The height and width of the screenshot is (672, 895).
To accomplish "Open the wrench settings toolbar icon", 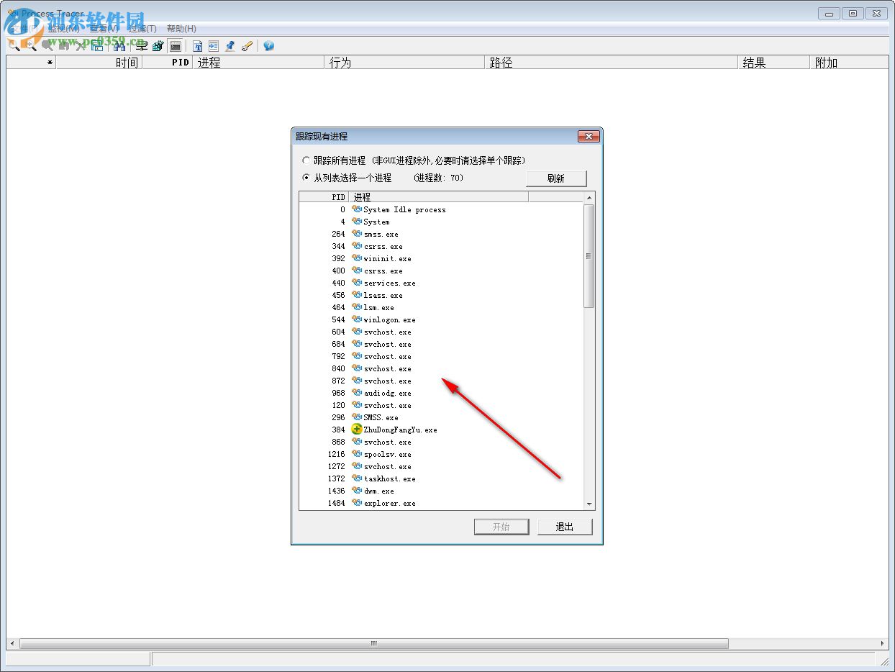I will click(x=247, y=45).
